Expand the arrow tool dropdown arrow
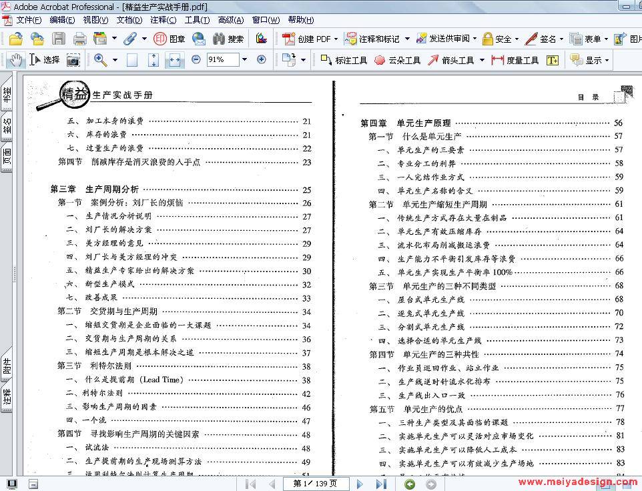This screenshot has height=491, width=642. click(x=482, y=60)
